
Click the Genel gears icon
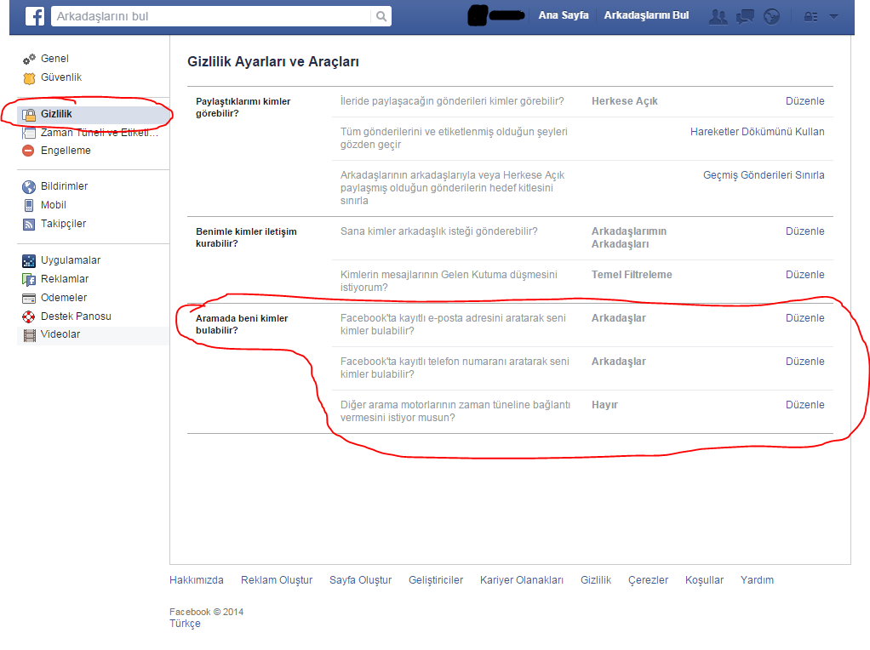[29, 59]
